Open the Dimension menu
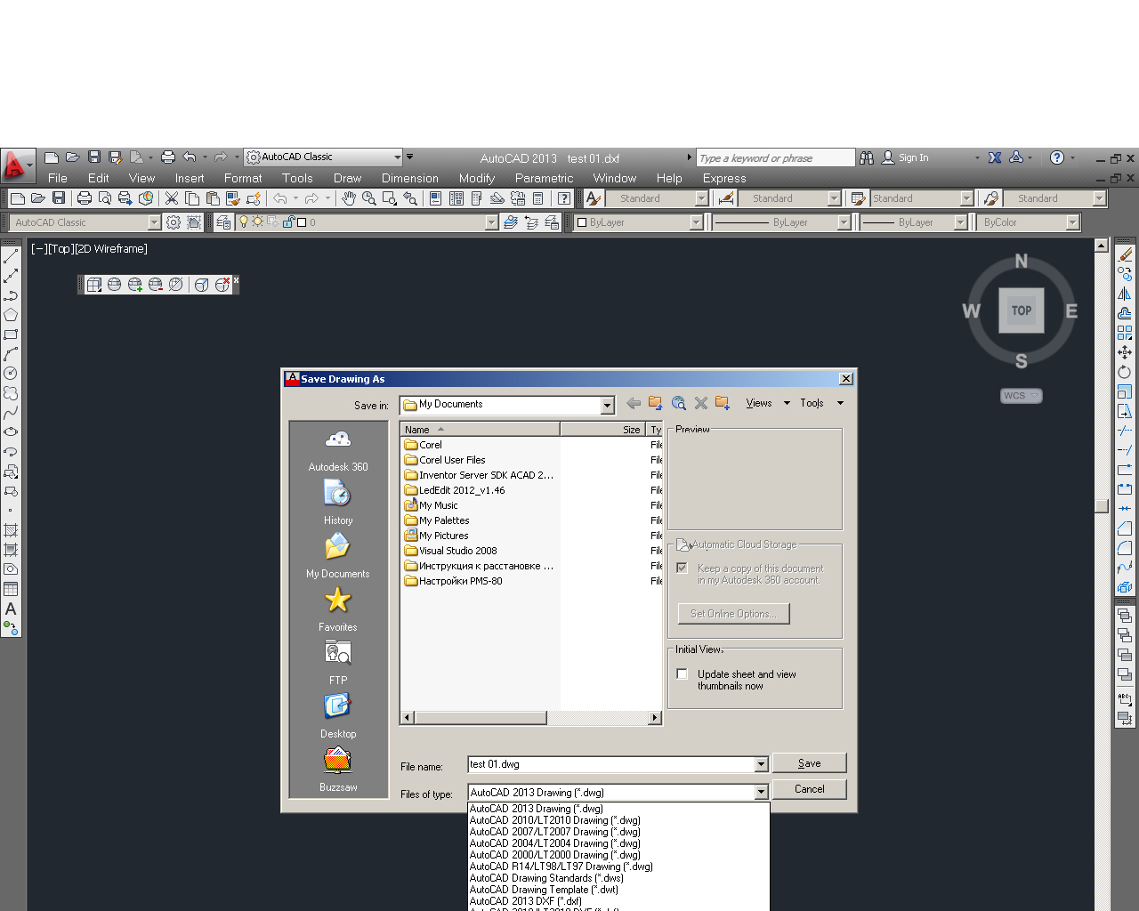This screenshot has height=911, width=1139. (x=410, y=178)
